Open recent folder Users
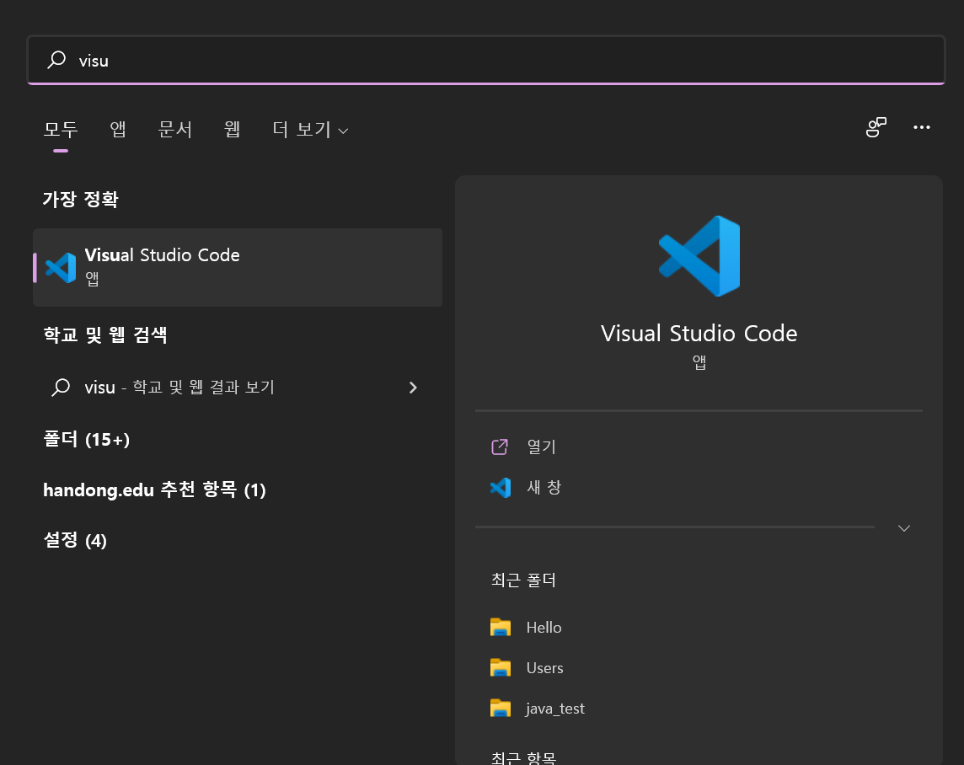964x765 pixels. coord(544,668)
